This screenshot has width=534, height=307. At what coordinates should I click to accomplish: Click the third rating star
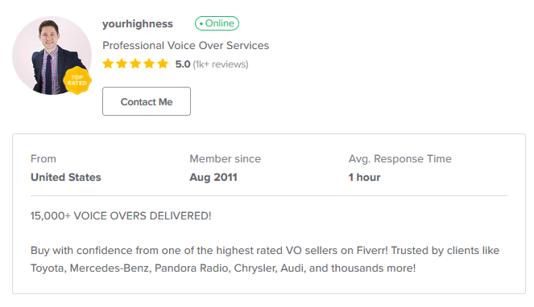pyautogui.click(x=135, y=63)
